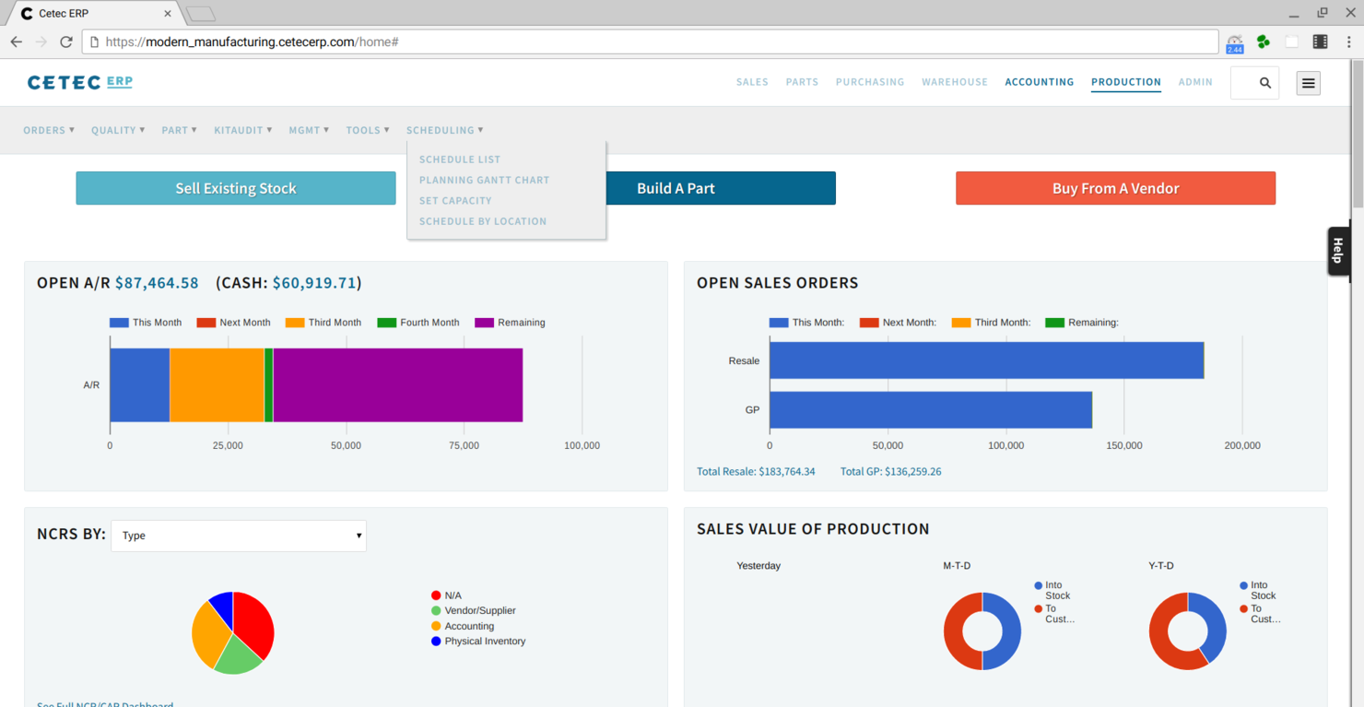This screenshot has width=1364, height=707.
Task: Expand the ORDERS menu
Action: [x=48, y=130]
